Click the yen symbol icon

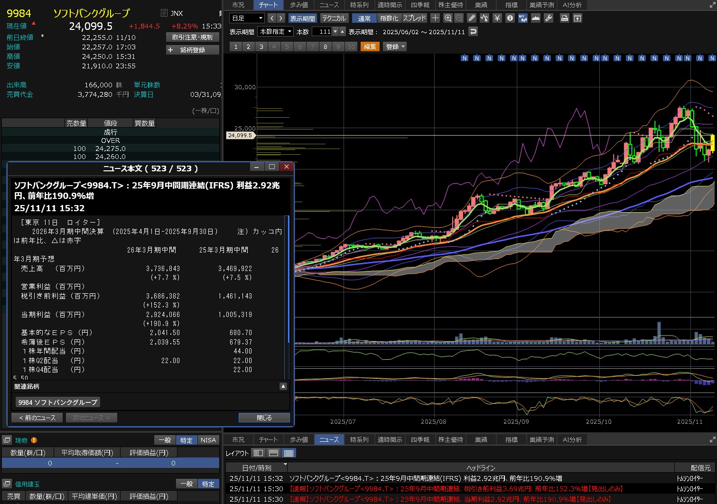click(497, 18)
